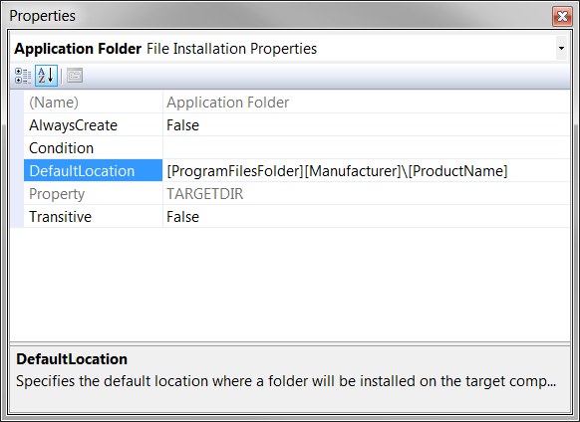Image resolution: width=580 pixels, height=422 pixels.
Task: Open the Property Pages icon
Action: click(75, 76)
